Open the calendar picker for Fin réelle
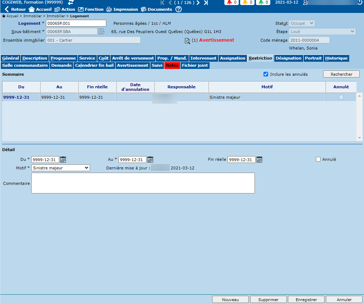Viewport: 364px width, 304px height. tap(259, 159)
